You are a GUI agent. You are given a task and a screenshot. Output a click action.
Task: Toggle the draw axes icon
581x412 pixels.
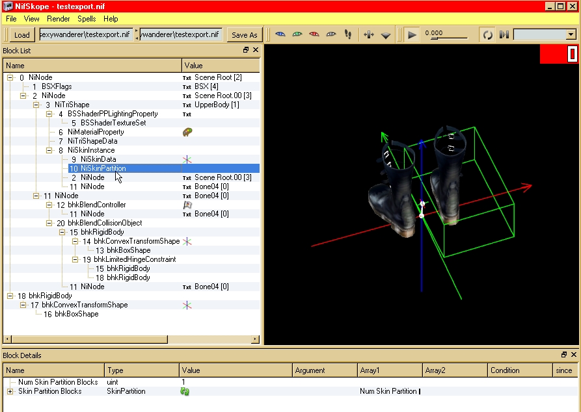click(x=369, y=35)
